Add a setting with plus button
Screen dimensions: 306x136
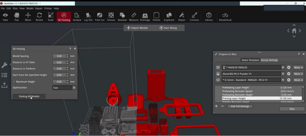point(216,106)
